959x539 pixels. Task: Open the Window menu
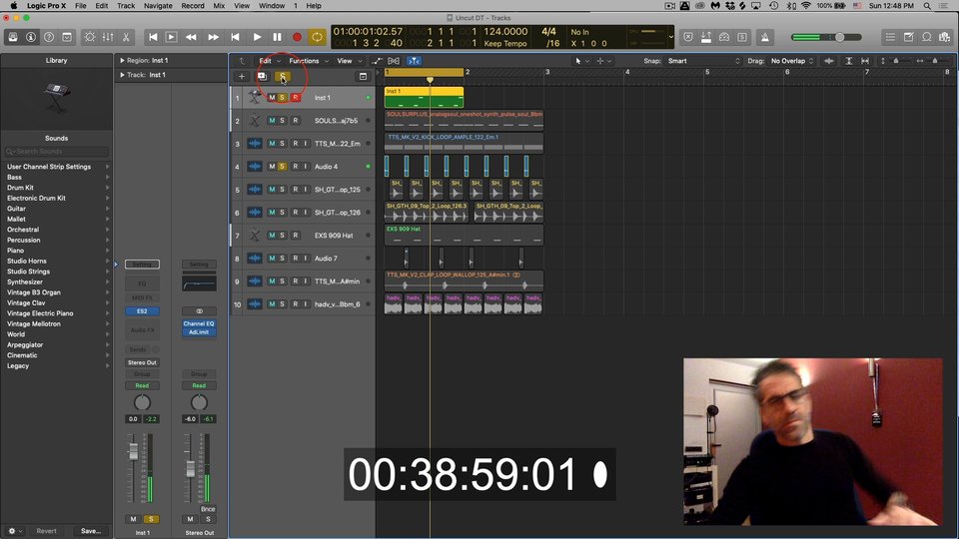[x=272, y=6]
